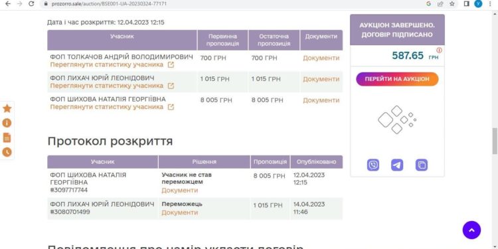Click the Первинна пропозиція column header
Screen dimensions: 498x249
click(222, 40)
